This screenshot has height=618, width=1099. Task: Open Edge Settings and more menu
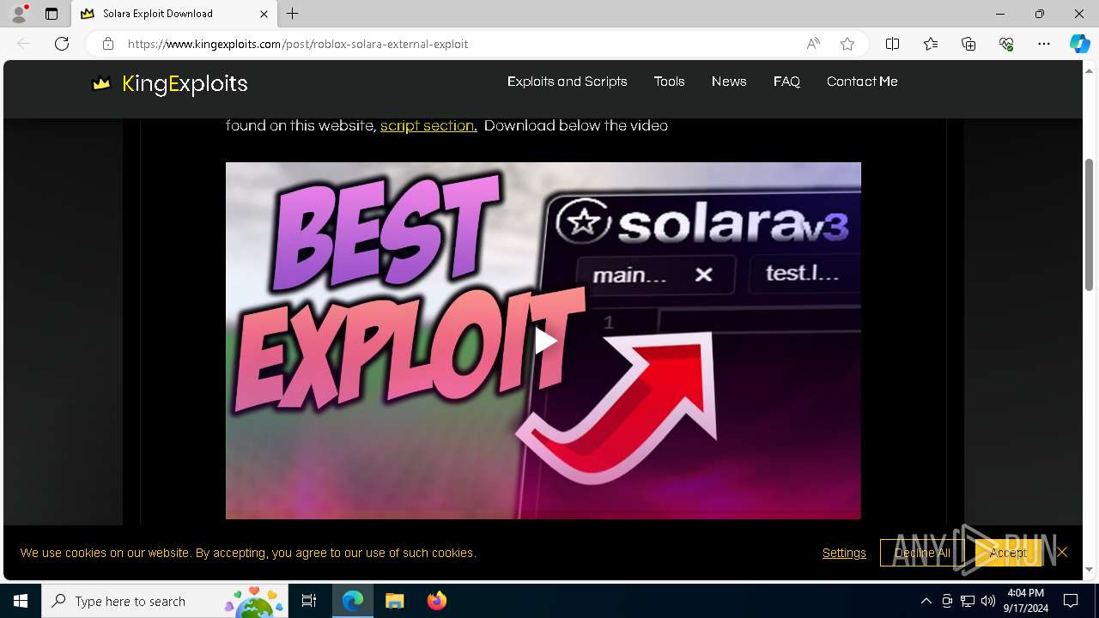point(1044,44)
